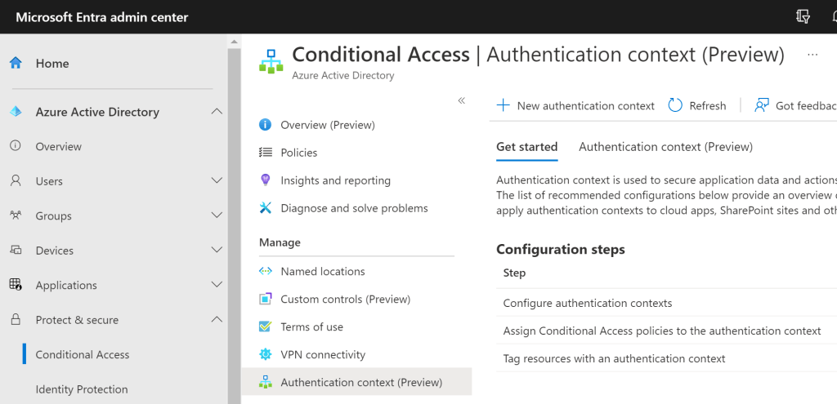Select the Get started tab

tap(526, 147)
